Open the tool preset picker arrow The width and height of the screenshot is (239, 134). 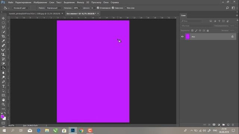(9, 8)
